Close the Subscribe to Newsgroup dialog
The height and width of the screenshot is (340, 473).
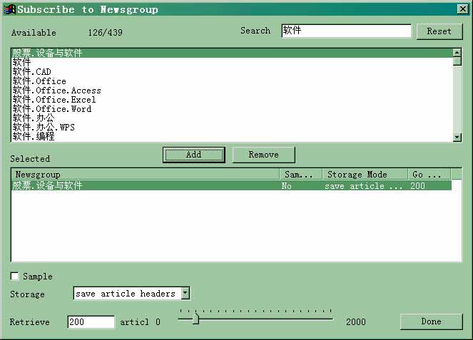click(x=462, y=9)
